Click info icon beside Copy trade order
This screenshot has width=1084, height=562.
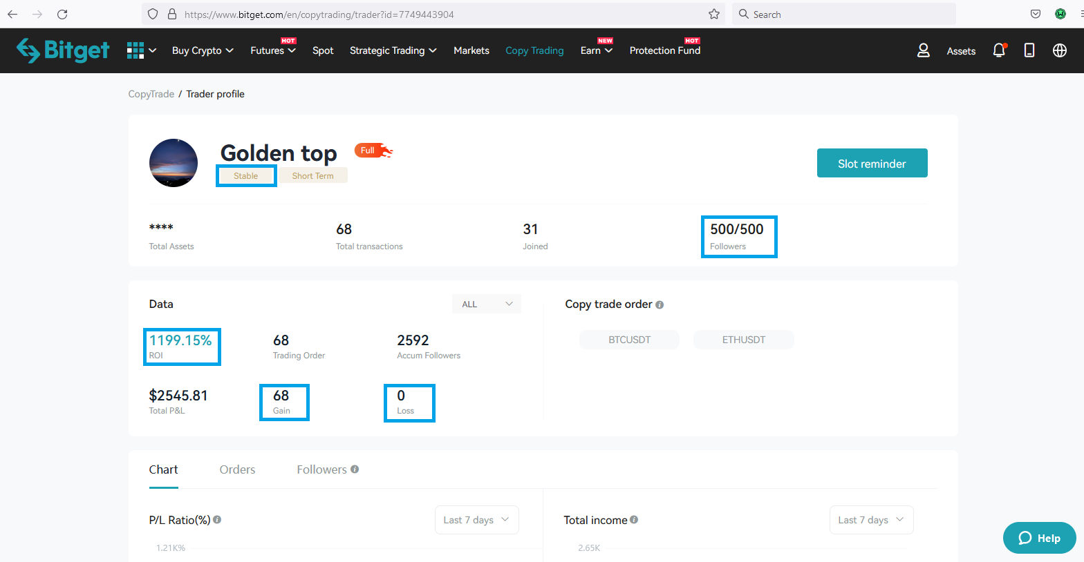(660, 304)
